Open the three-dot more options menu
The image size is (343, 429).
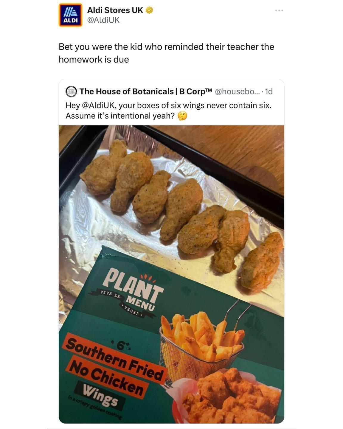pyautogui.click(x=279, y=10)
